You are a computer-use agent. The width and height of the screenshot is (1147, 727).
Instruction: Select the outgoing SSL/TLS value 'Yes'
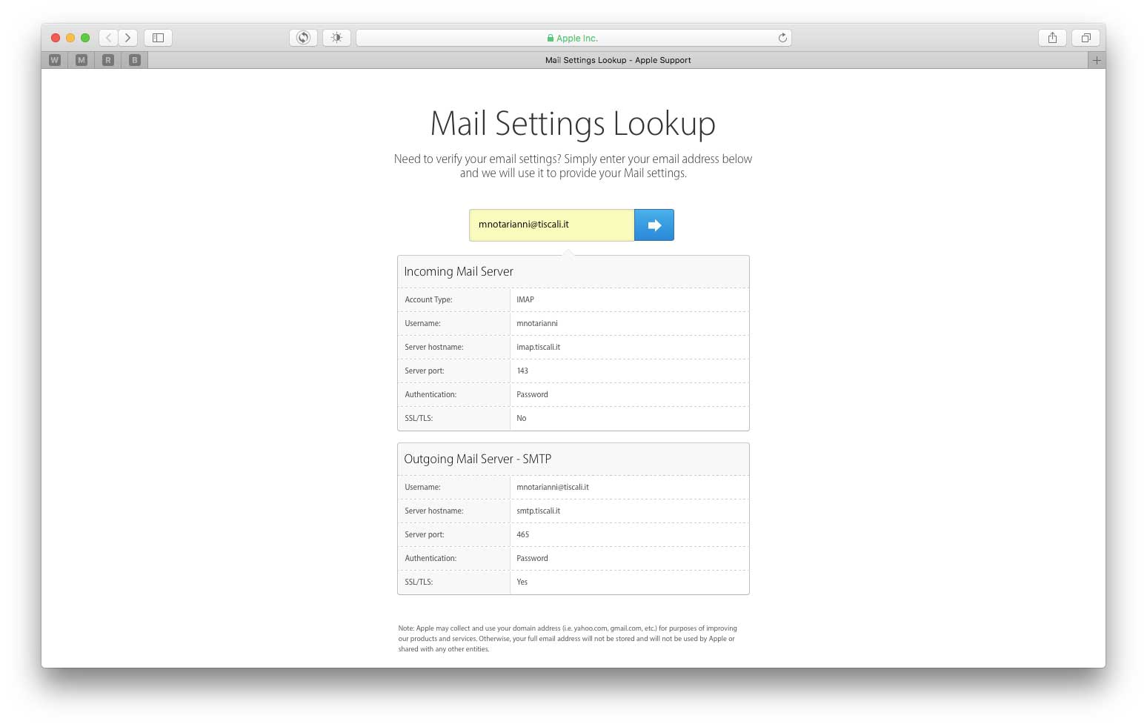[x=522, y=582]
